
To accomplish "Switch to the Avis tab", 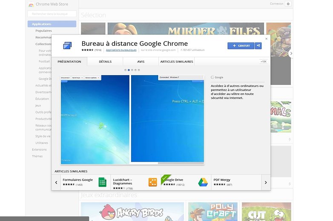I will coord(141,62).
